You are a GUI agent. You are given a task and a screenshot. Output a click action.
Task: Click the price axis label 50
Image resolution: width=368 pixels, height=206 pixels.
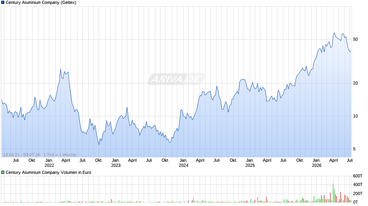click(x=355, y=39)
